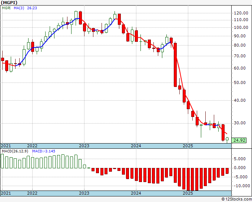The image size is (252, 202).
Task: Click the MACD:-3.145 value label
Action: (x=44, y=151)
